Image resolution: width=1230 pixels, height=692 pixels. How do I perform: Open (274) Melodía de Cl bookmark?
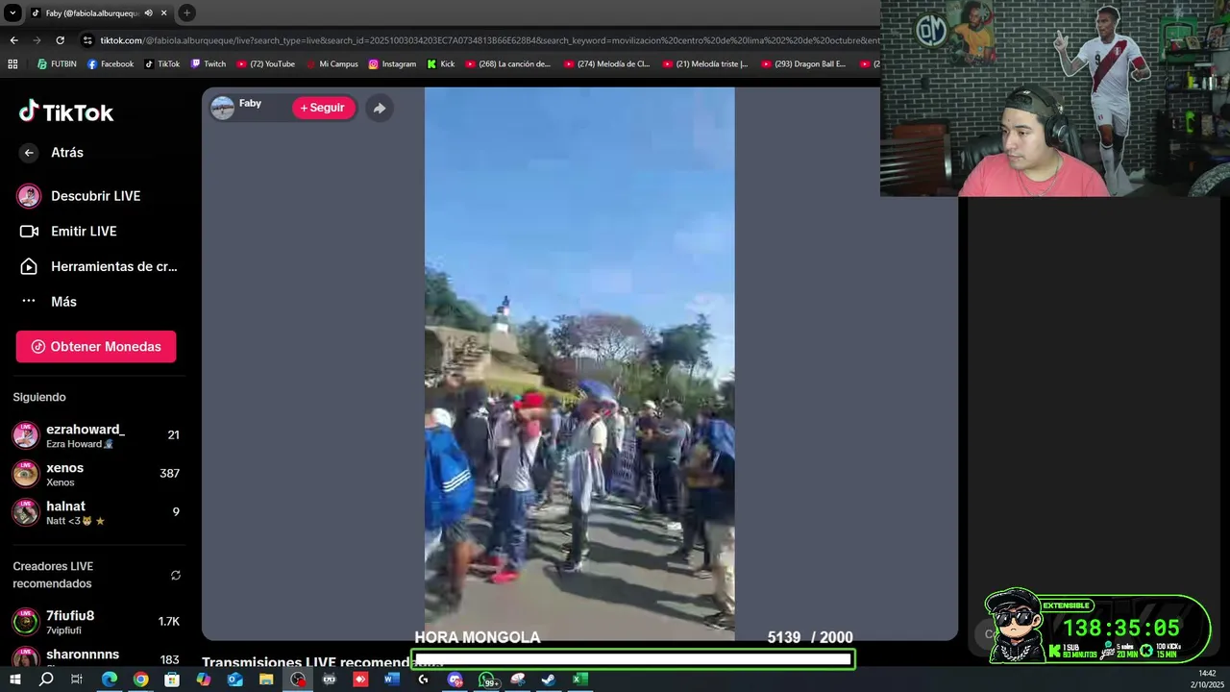[x=607, y=64]
